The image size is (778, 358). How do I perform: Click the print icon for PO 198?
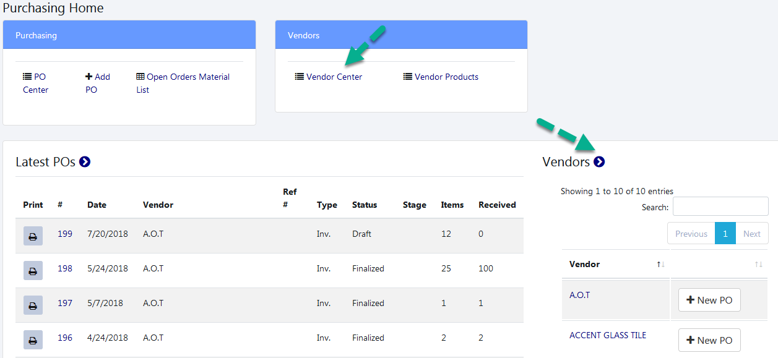pos(33,271)
